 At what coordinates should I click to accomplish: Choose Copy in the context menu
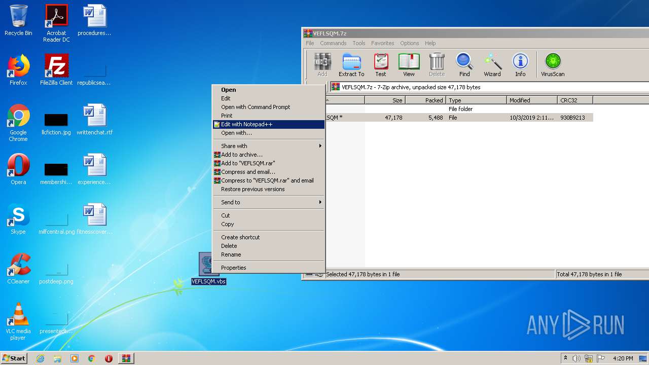[x=269, y=224]
